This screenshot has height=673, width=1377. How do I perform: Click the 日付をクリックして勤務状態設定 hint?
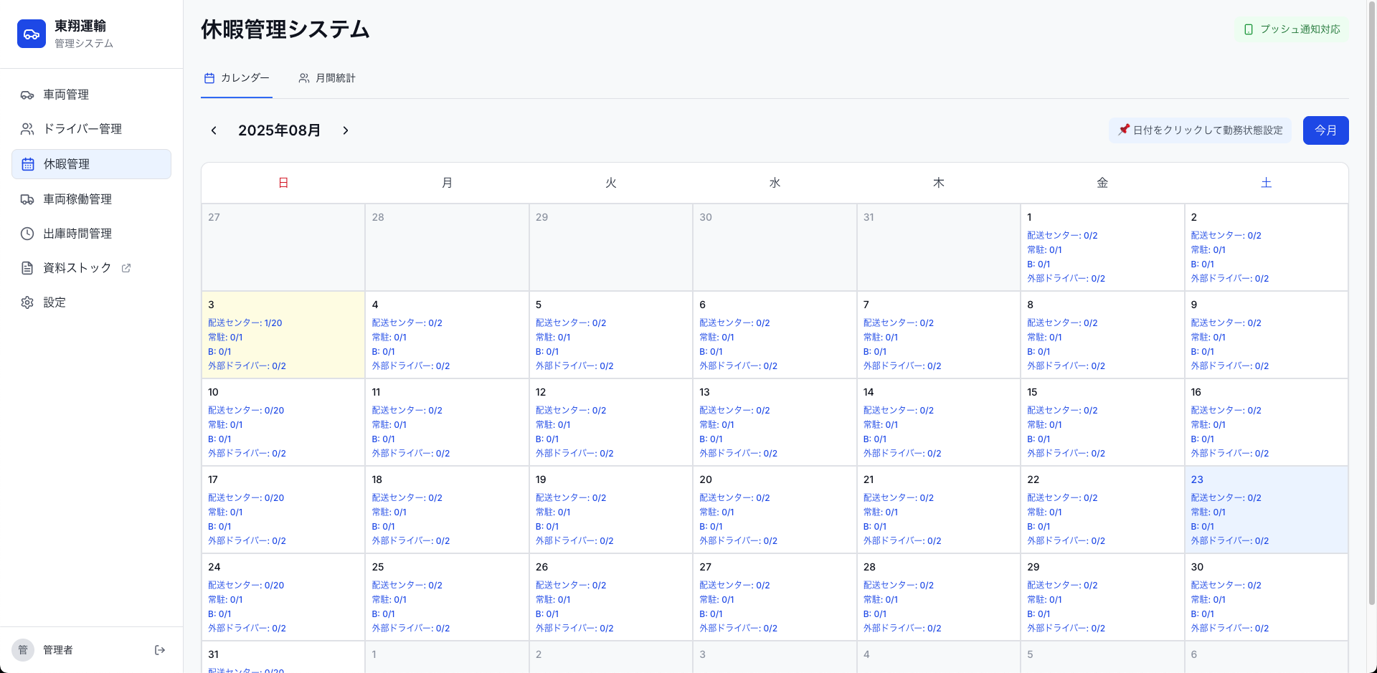pyautogui.click(x=1200, y=130)
